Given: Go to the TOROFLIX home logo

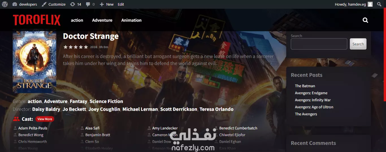Looking at the screenshot, I should [x=37, y=20].
